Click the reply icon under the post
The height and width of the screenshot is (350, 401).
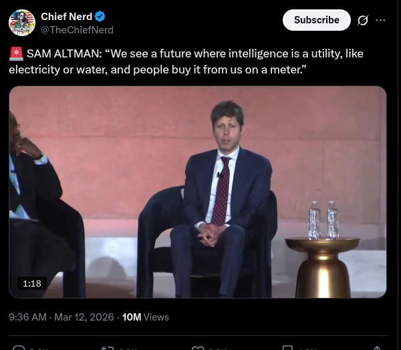click(x=19, y=347)
